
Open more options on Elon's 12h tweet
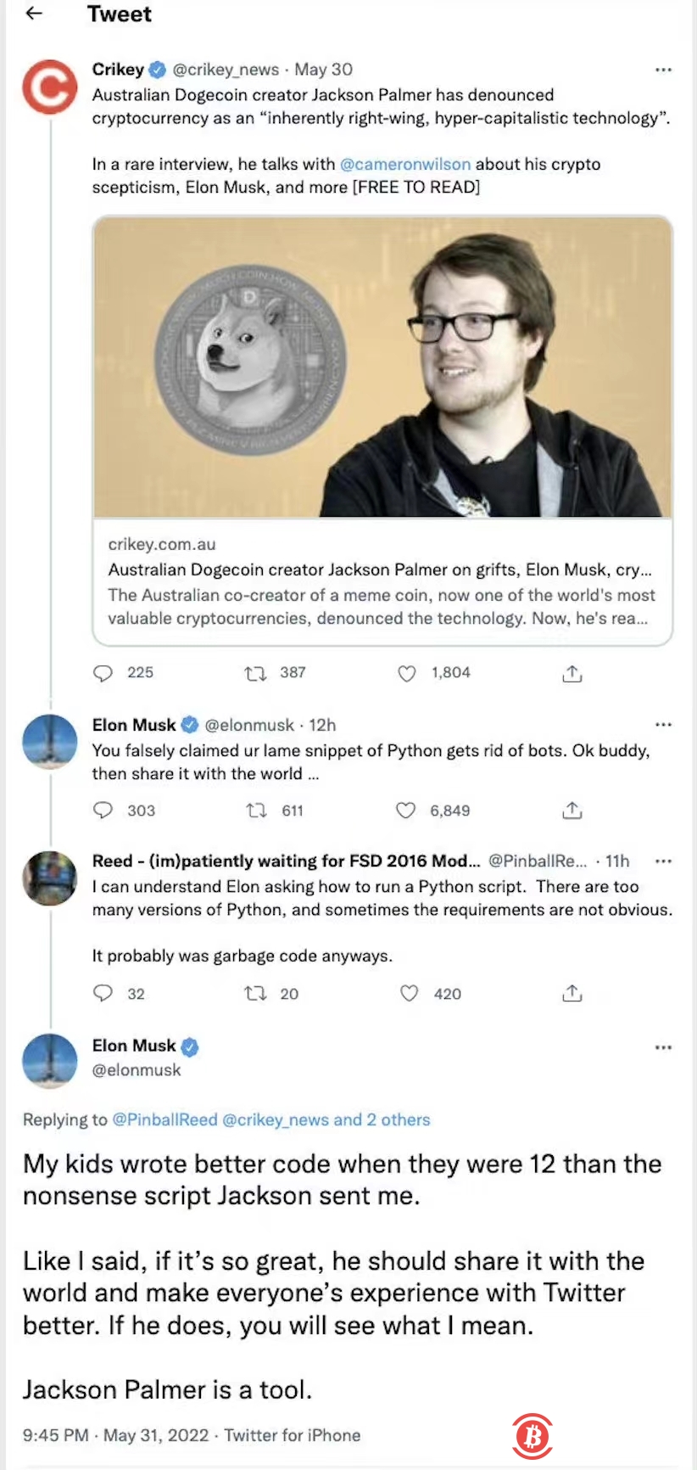[x=663, y=725]
